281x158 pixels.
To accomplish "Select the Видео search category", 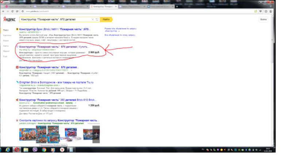I will coord(5,41).
